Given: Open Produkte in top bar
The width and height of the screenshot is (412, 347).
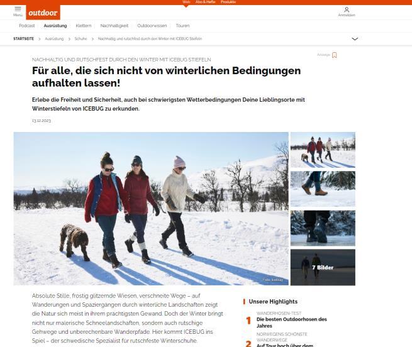Looking at the screenshot, I should [228, 2].
